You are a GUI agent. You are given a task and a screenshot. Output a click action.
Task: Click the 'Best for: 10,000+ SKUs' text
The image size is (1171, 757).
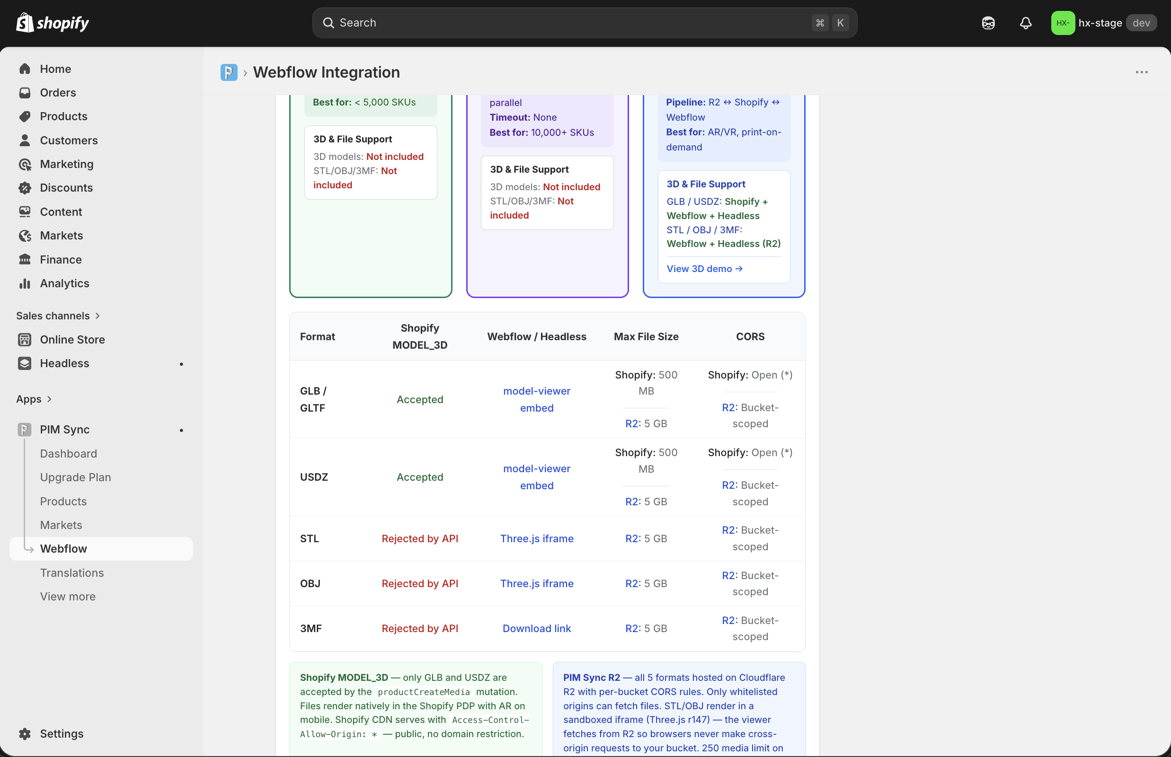[x=541, y=132]
